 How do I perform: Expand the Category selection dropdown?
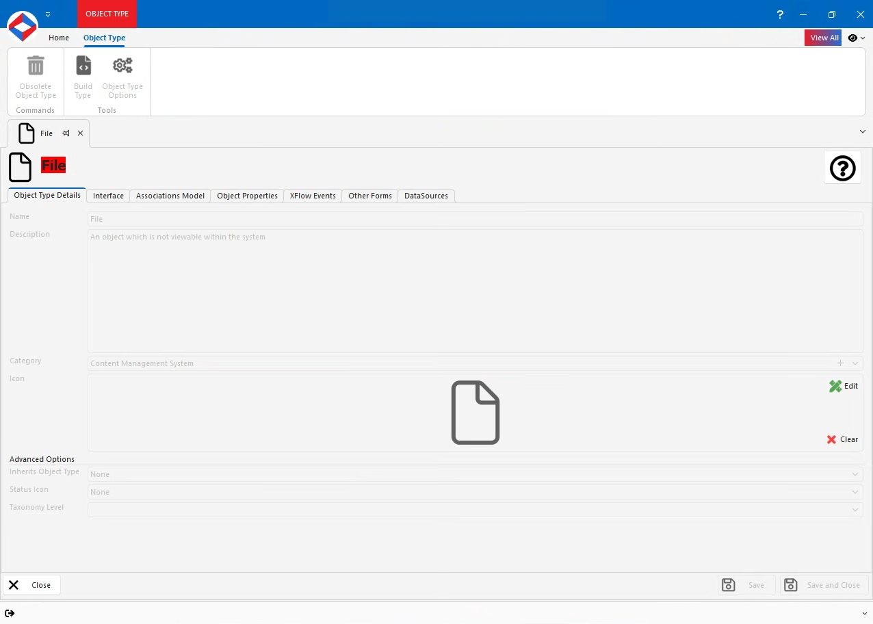pos(855,363)
